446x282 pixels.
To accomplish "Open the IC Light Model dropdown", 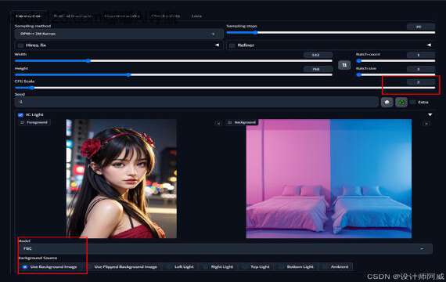I will point(225,248).
